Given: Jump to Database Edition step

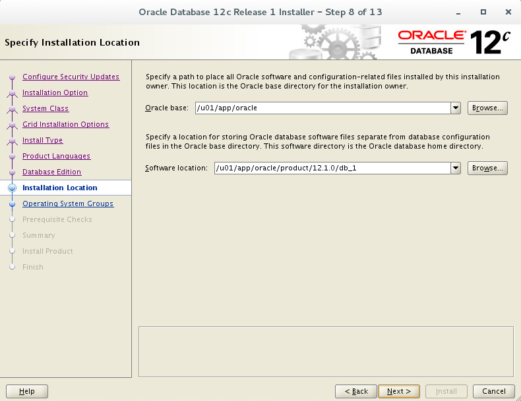Looking at the screenshot, I should (51, 172).
